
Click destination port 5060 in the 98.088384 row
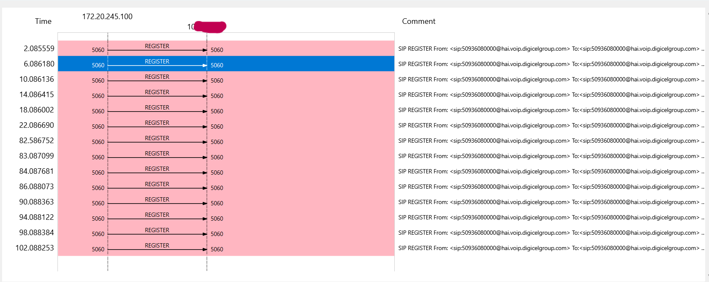tap(217, 234)
